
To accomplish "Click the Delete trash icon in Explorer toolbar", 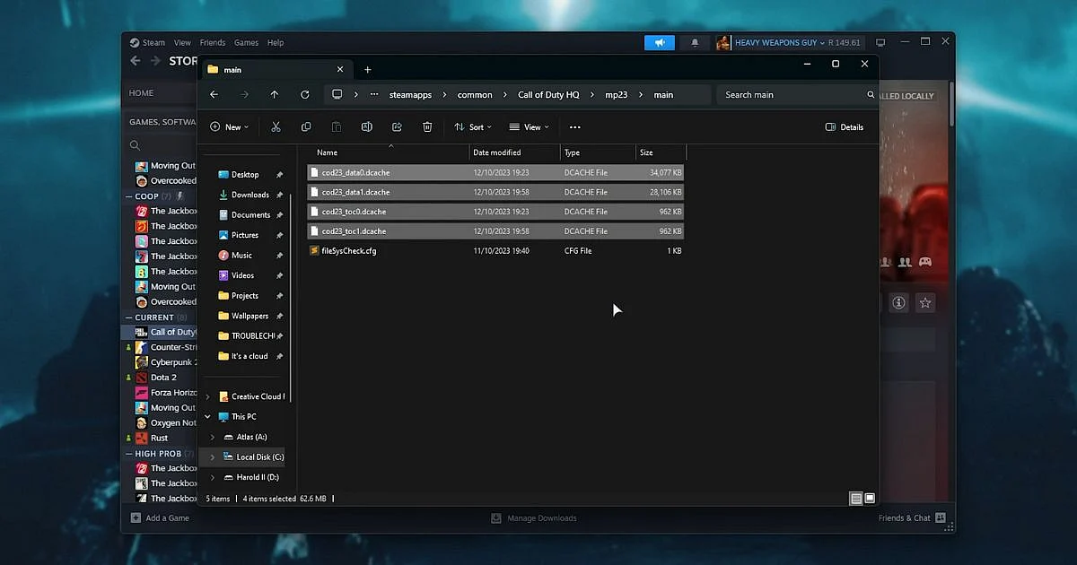I will tap(427, 127).
